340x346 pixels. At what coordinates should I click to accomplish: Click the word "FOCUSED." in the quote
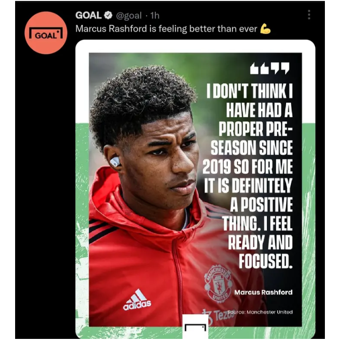(266, 261)
